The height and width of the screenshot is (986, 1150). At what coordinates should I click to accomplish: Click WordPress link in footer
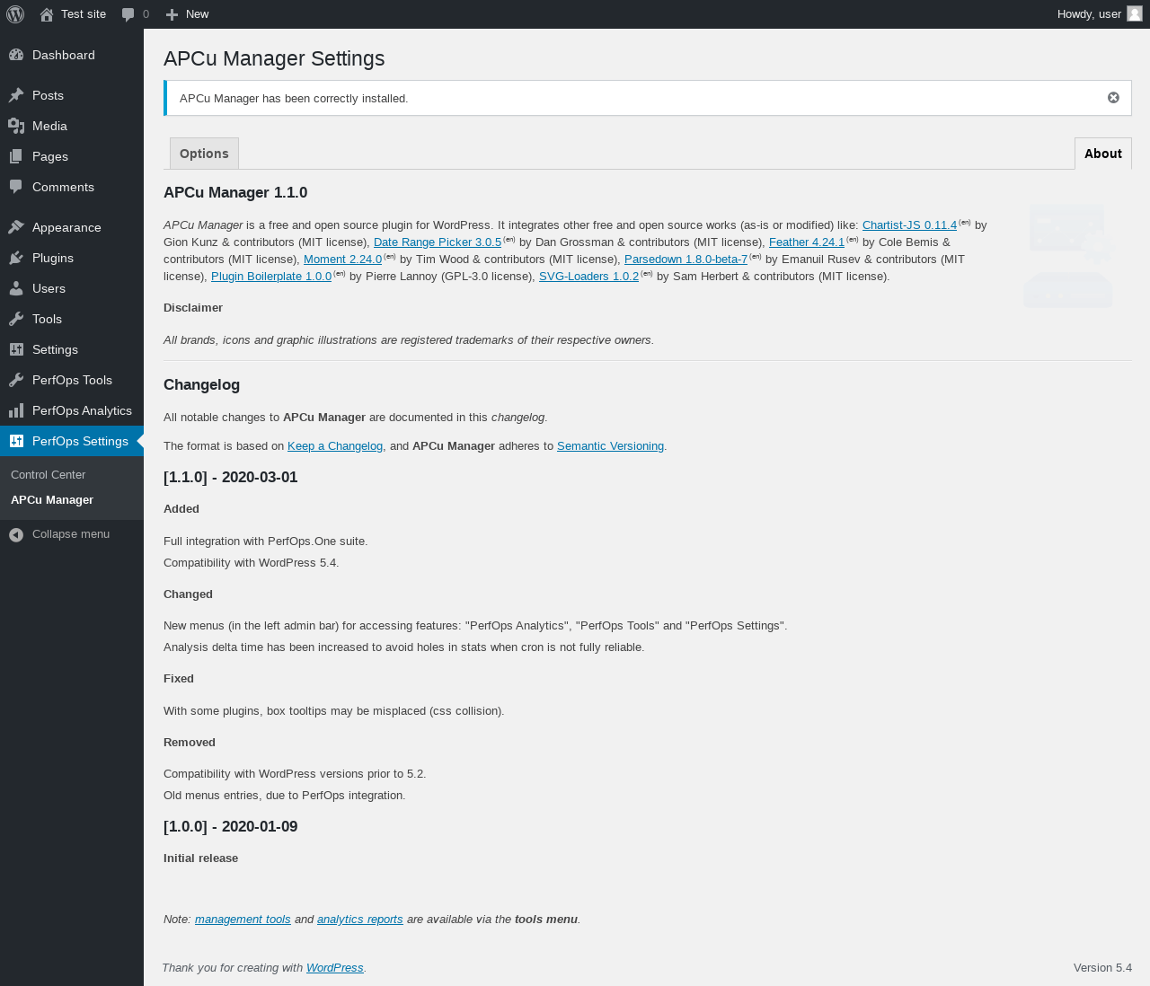pos(334,968)
